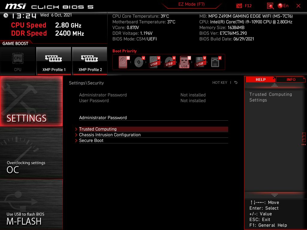The height and width of the screenshot is (230, 307).
Task: Click the clock icon beside the time
Action: pyautogui.click(x=6, y=16)
